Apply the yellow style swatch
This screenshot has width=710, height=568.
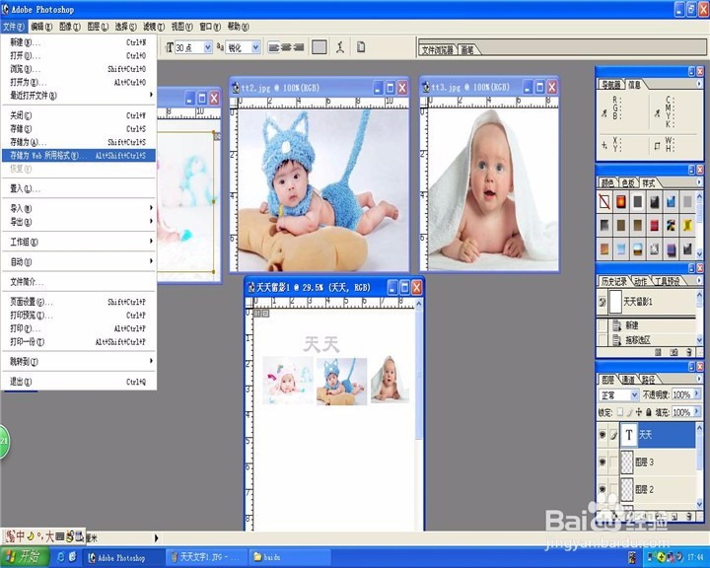(x=687, y=225)
